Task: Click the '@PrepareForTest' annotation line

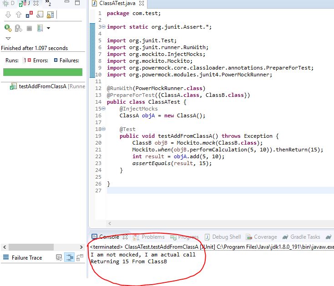Action: 178,95
